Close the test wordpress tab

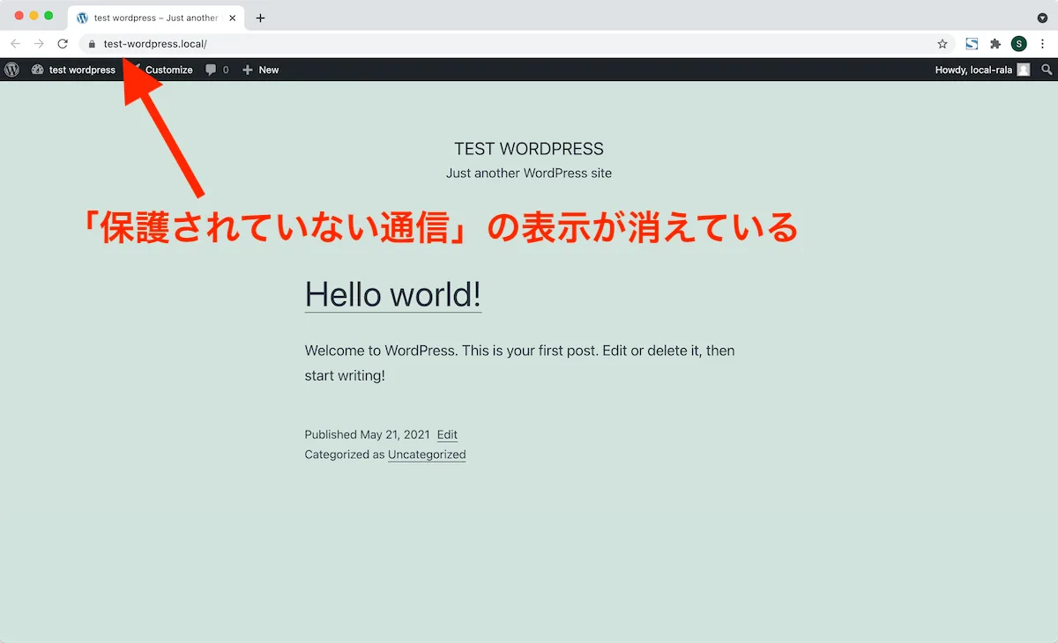(x=233, y=18)
